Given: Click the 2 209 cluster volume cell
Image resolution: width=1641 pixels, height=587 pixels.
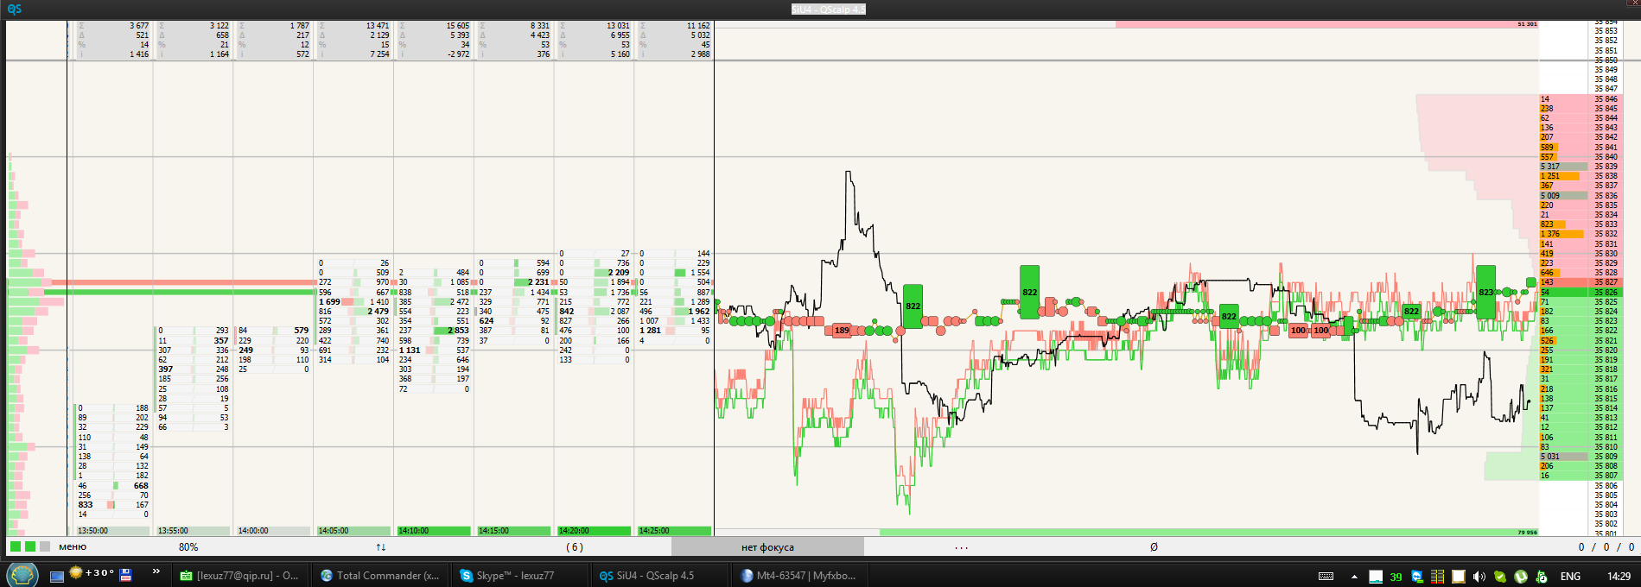Looking at the screenshot, I should pyautogui.click(x=618, y=273).
